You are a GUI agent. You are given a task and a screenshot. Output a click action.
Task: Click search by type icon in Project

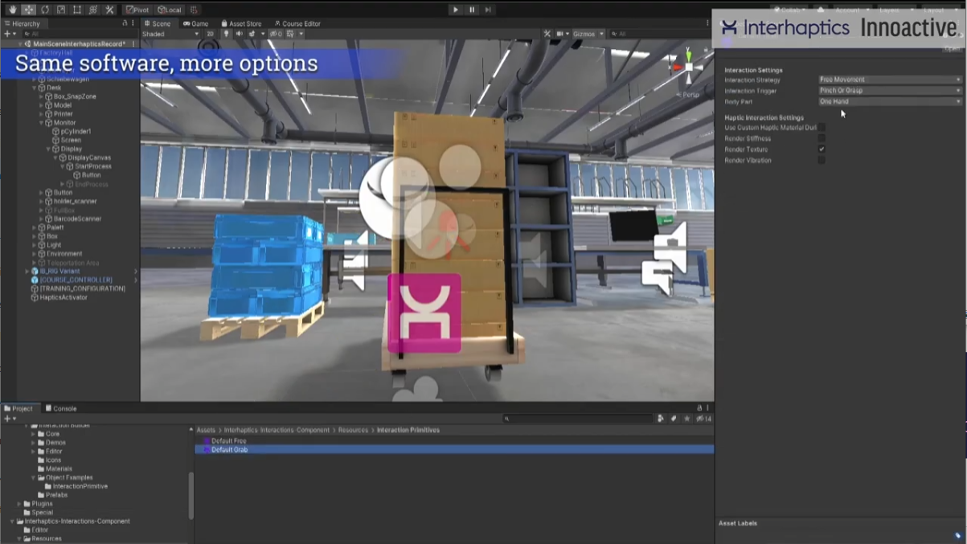661,419
